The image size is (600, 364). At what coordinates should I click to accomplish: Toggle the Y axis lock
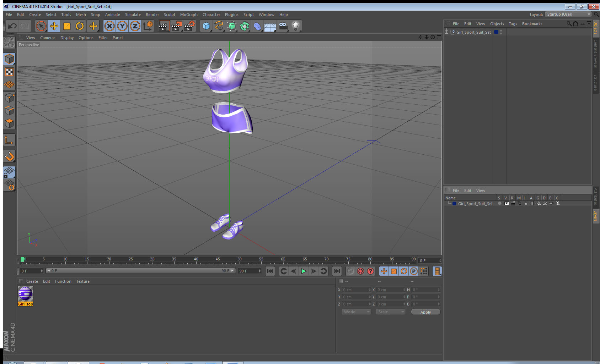coord(122,26)
